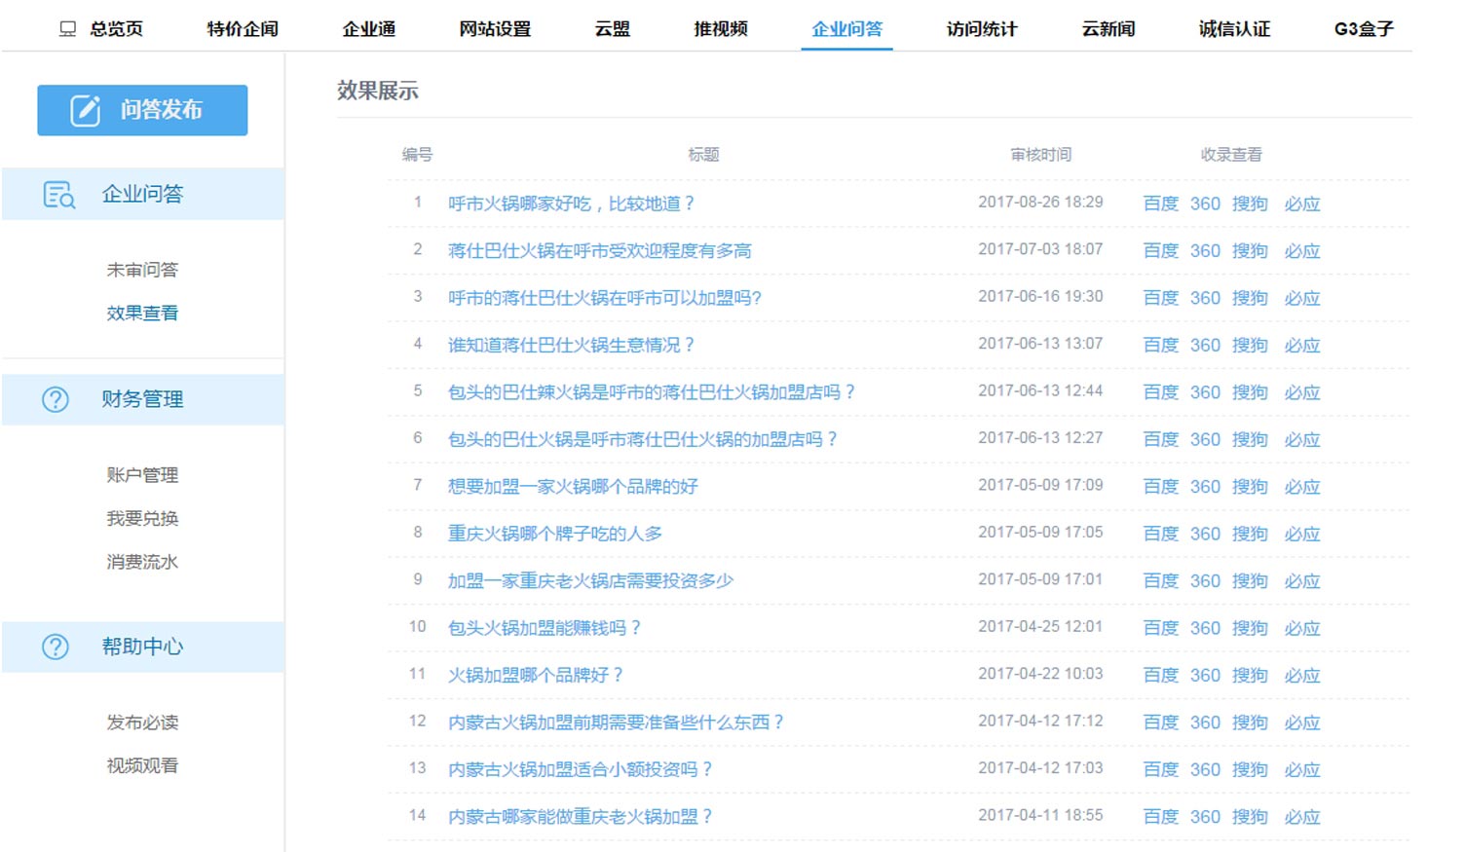Click 必应 link in row 8
Screen dimensions: 1465x852
tap(1302, 534)
